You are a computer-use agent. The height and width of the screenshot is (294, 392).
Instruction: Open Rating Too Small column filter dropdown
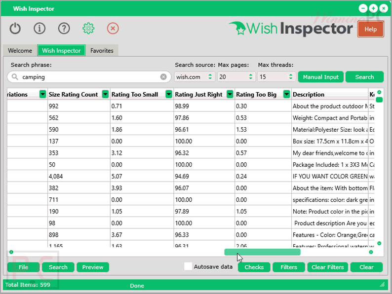(x=169, y=94)
